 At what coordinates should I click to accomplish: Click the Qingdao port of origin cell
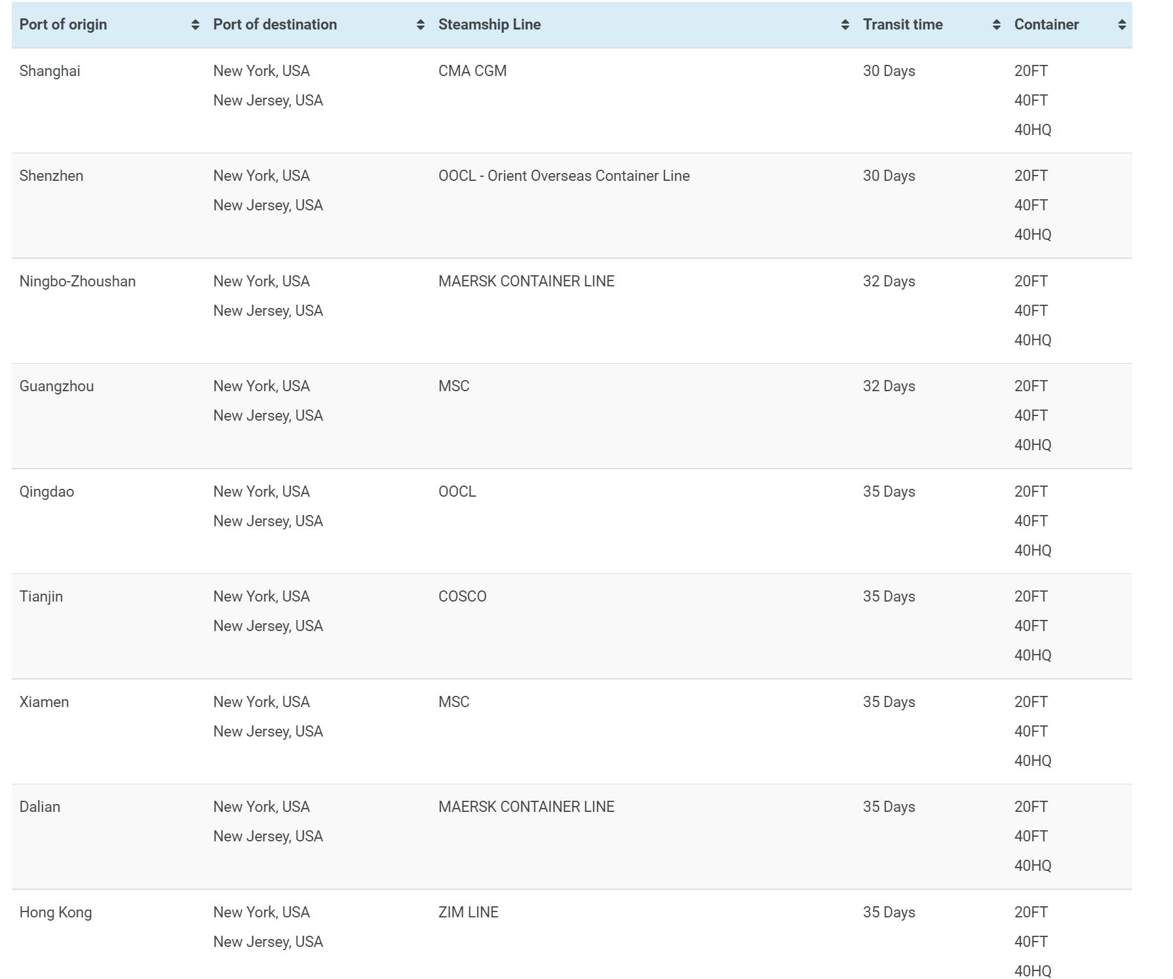click(47, 491)
